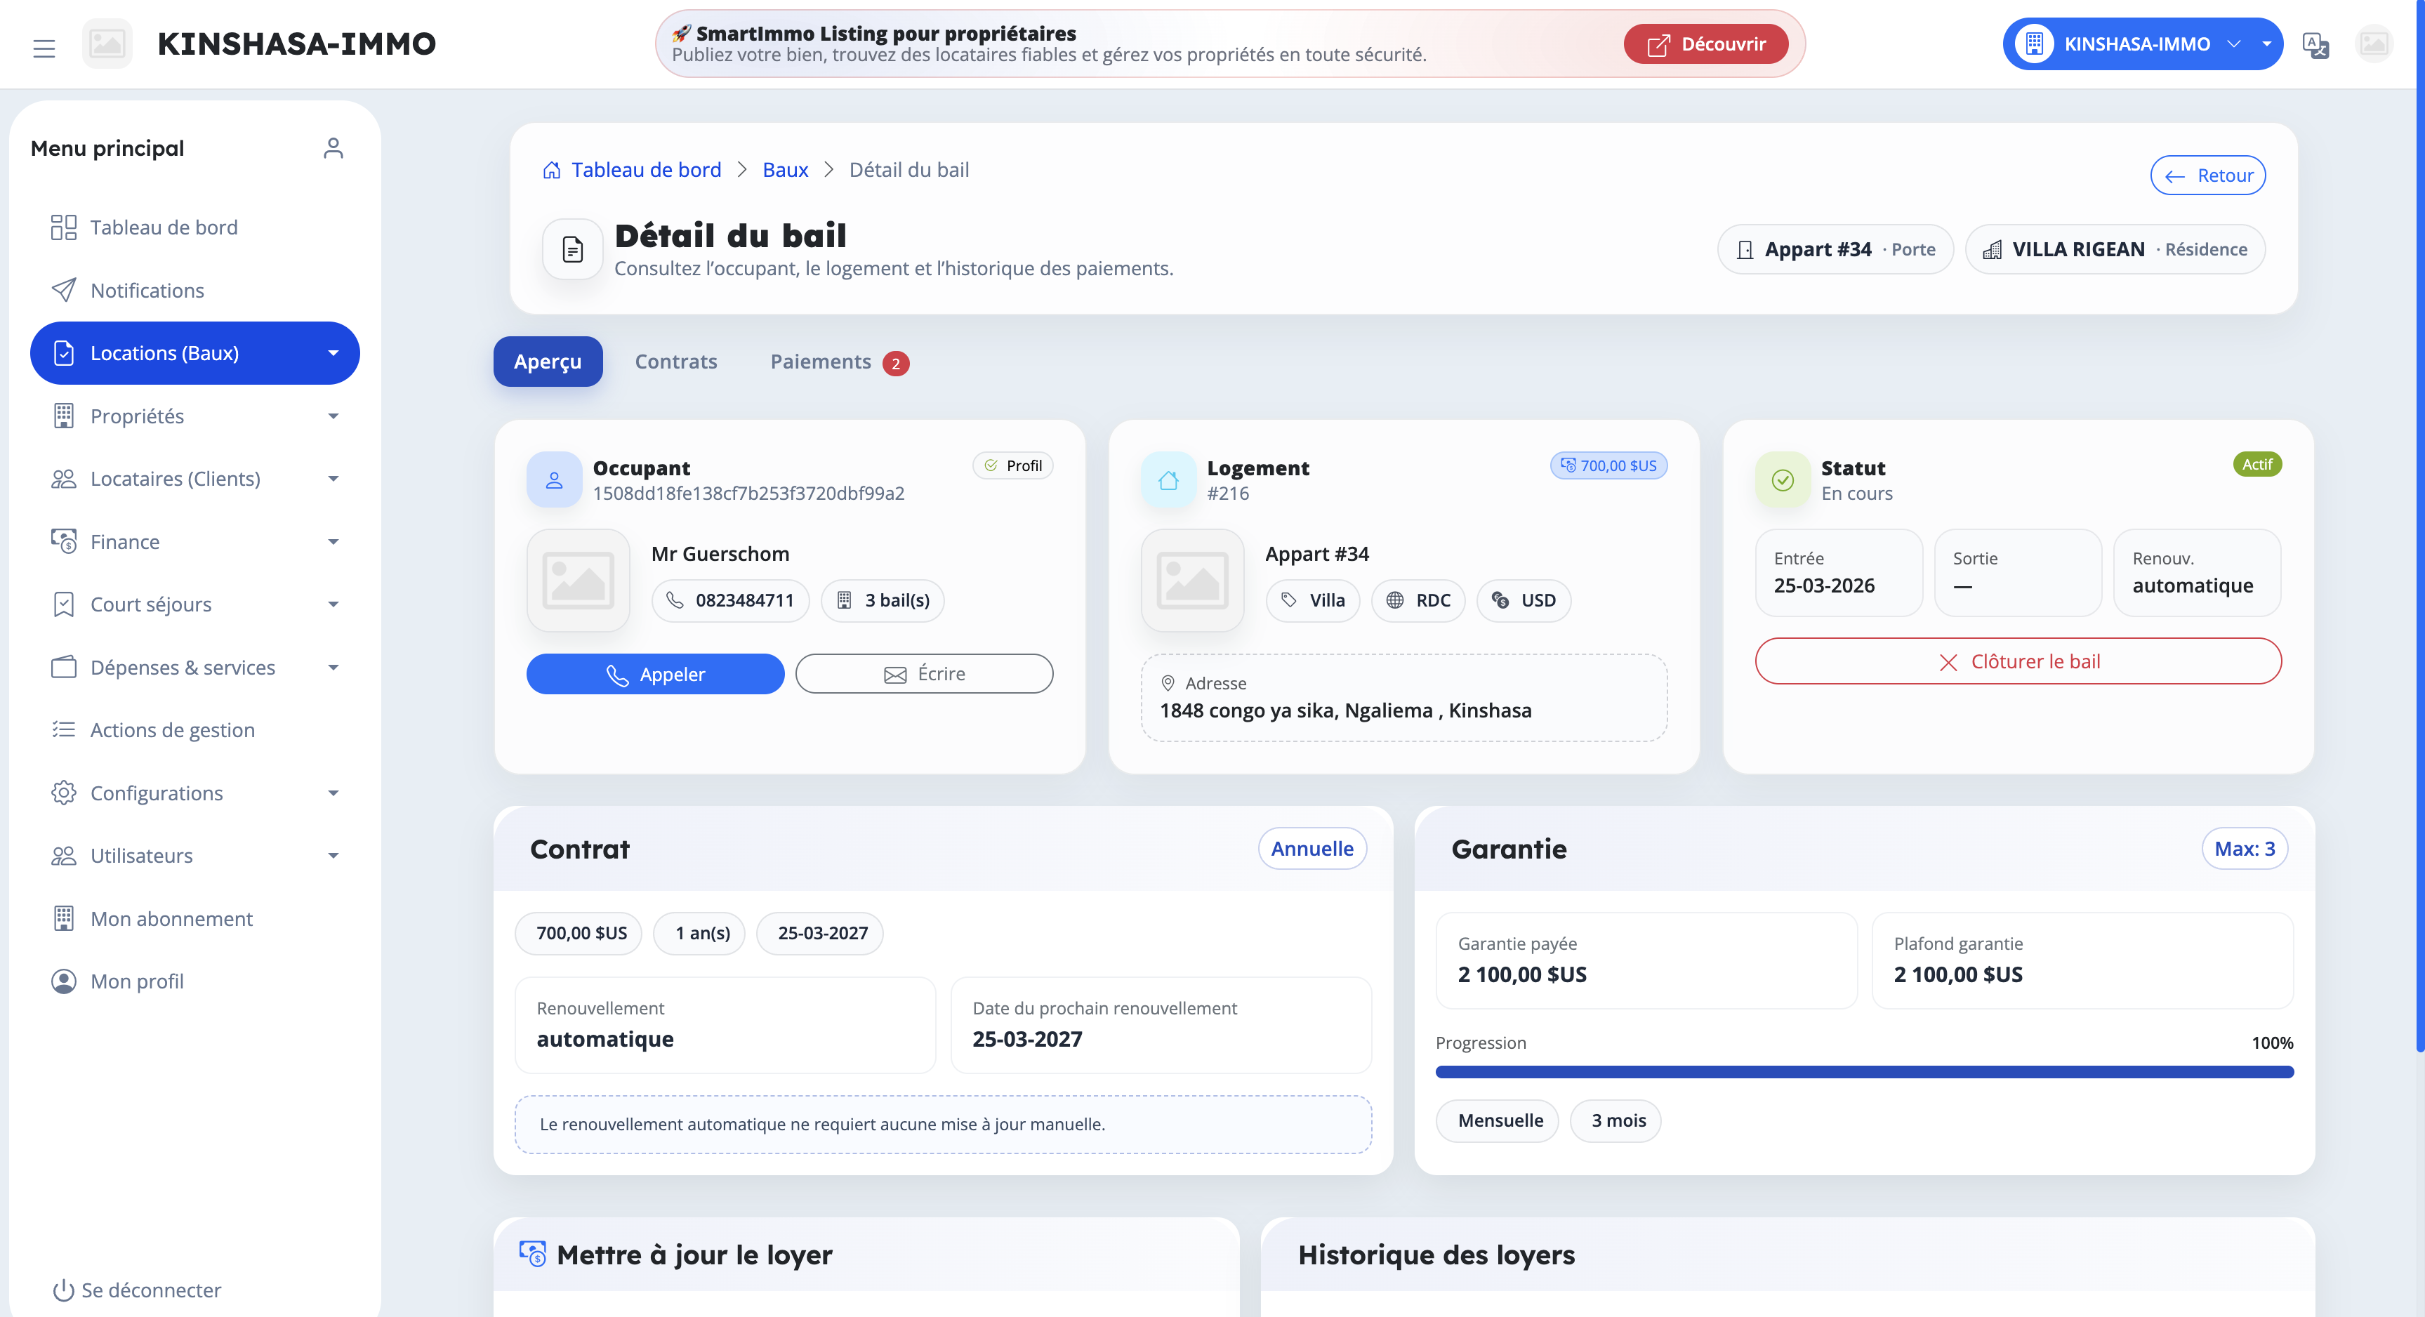Screen dimensions: 2425x1317
Task: Click the Baux breadcrumb link
Action: coord(785,169)
